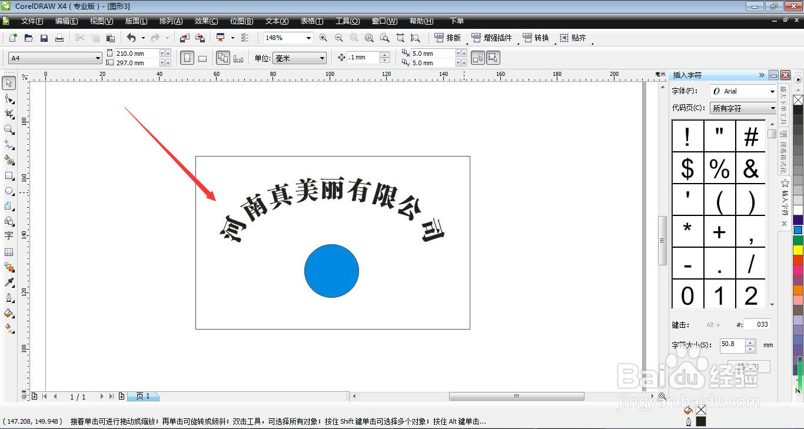Select the Shape edit tool
Image resolution: width=804 pixels, height=429 pixels.
point(9,98)
